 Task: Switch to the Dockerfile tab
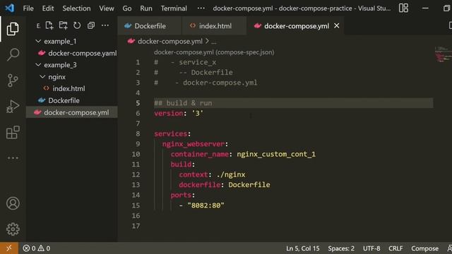point(150,26)
